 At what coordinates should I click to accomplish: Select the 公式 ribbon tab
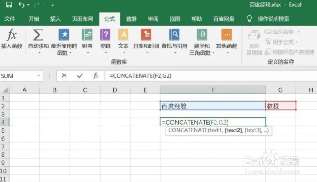coord(109,19)
